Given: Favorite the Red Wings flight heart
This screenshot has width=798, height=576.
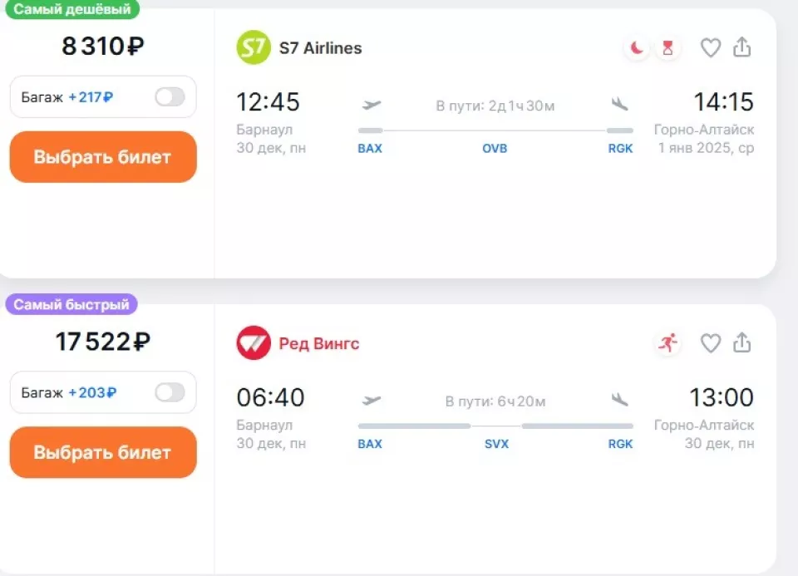Looking at the screenshot, I should point(710,343).
